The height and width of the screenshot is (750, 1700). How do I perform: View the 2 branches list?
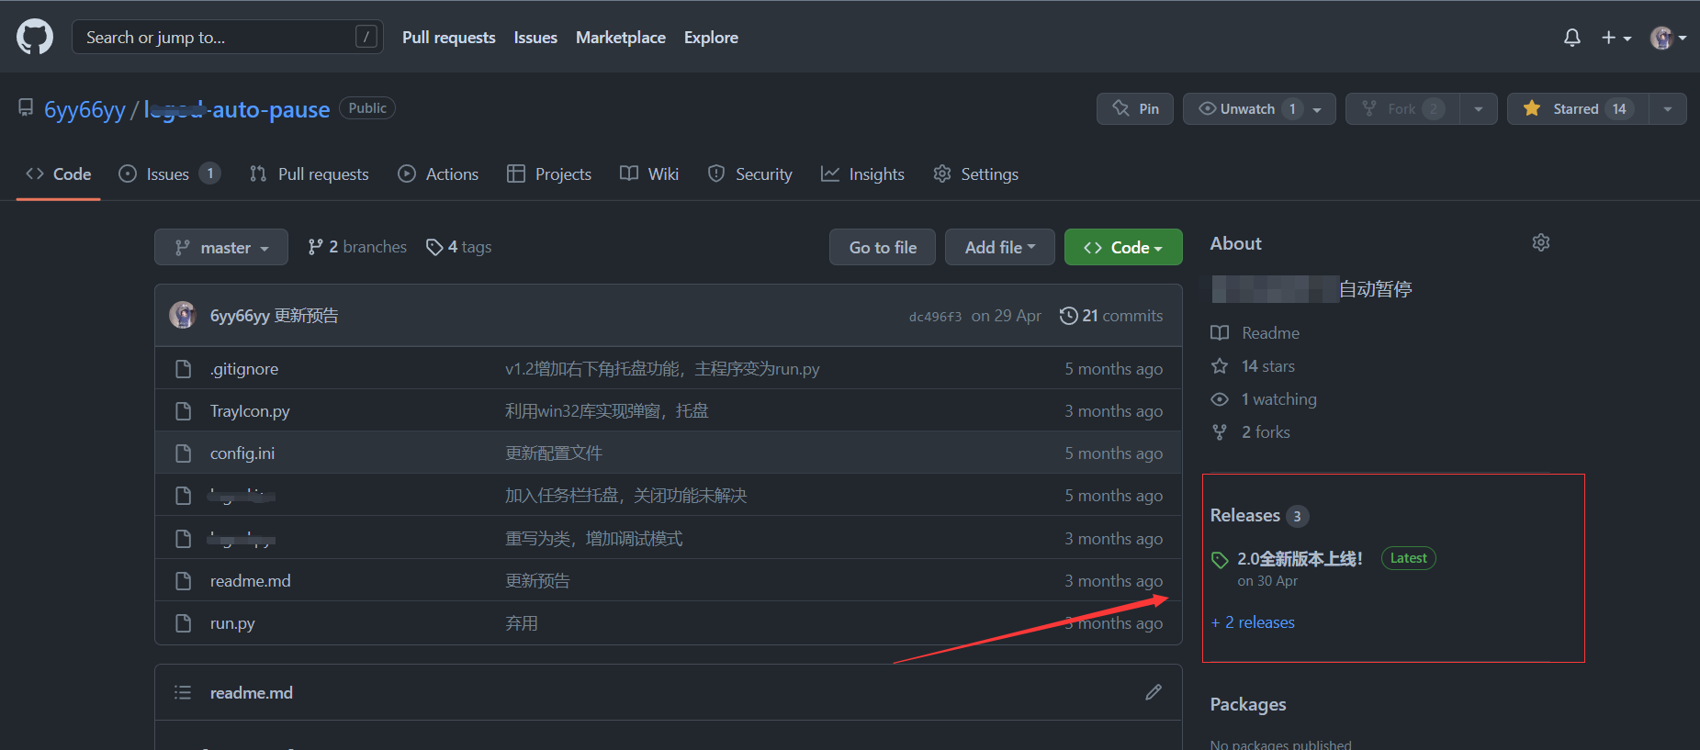[357, 247]
